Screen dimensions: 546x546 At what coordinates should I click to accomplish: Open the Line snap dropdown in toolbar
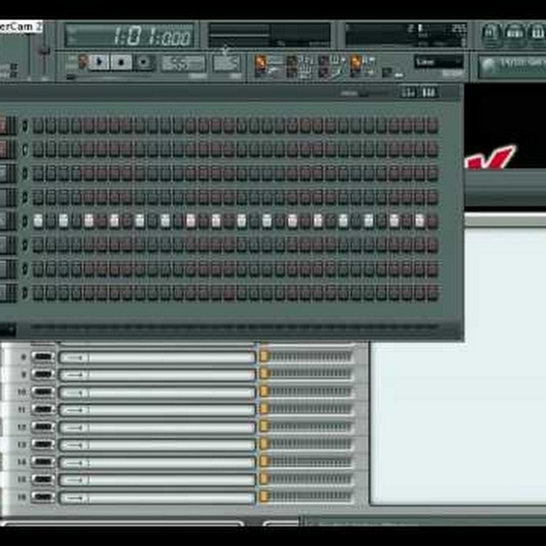[439, 62]
